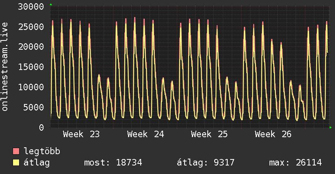Viewport: 335px width, 174px height.
Task: Click the Week 23 axis label
Action: pos(81,134)
